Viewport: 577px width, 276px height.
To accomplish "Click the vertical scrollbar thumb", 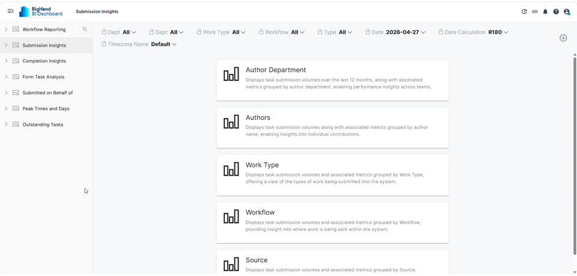I will point(575,155).
